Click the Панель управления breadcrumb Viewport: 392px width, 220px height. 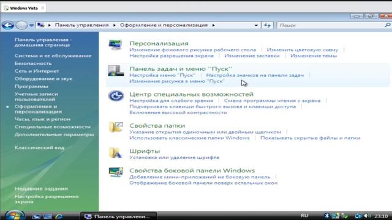[x=81, y=25]
